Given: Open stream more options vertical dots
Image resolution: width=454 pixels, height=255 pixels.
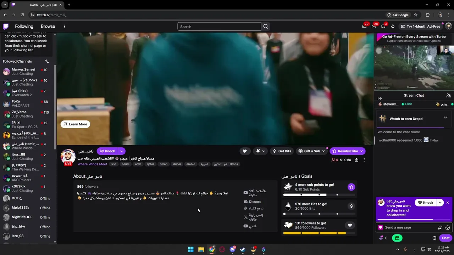Looking at the screenshot, I should pos(364,160).
